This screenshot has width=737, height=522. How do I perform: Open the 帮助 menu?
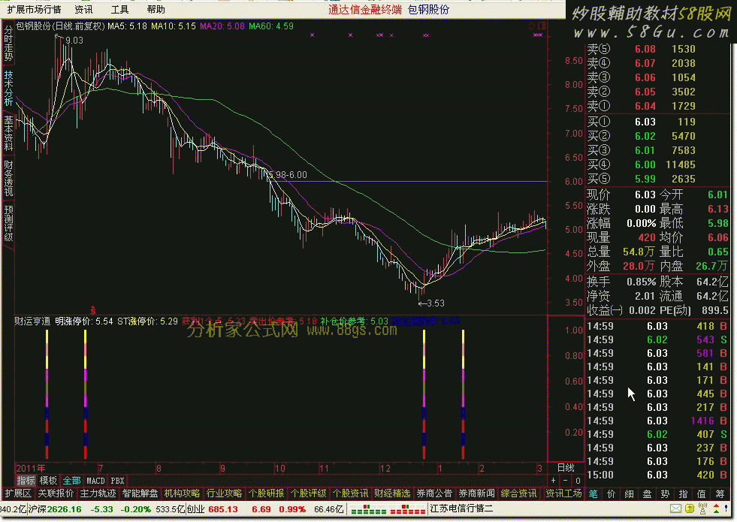pos(156,10)
